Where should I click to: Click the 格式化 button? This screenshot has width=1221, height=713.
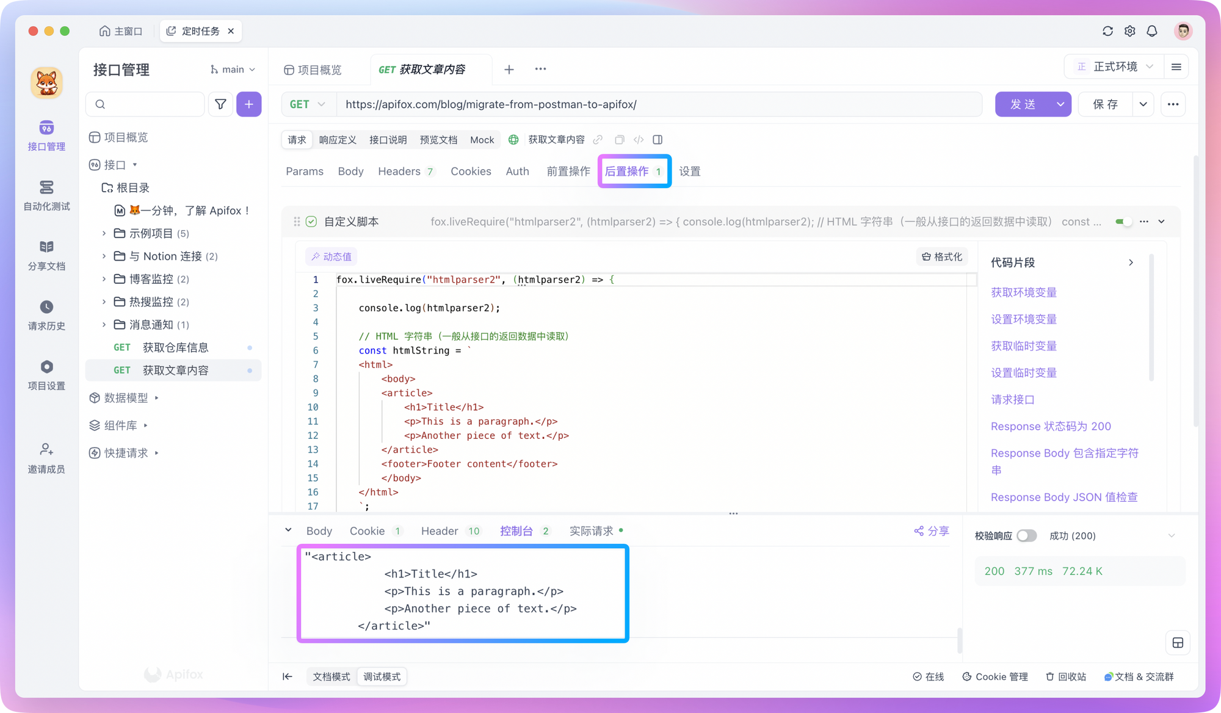coord(941,257)
